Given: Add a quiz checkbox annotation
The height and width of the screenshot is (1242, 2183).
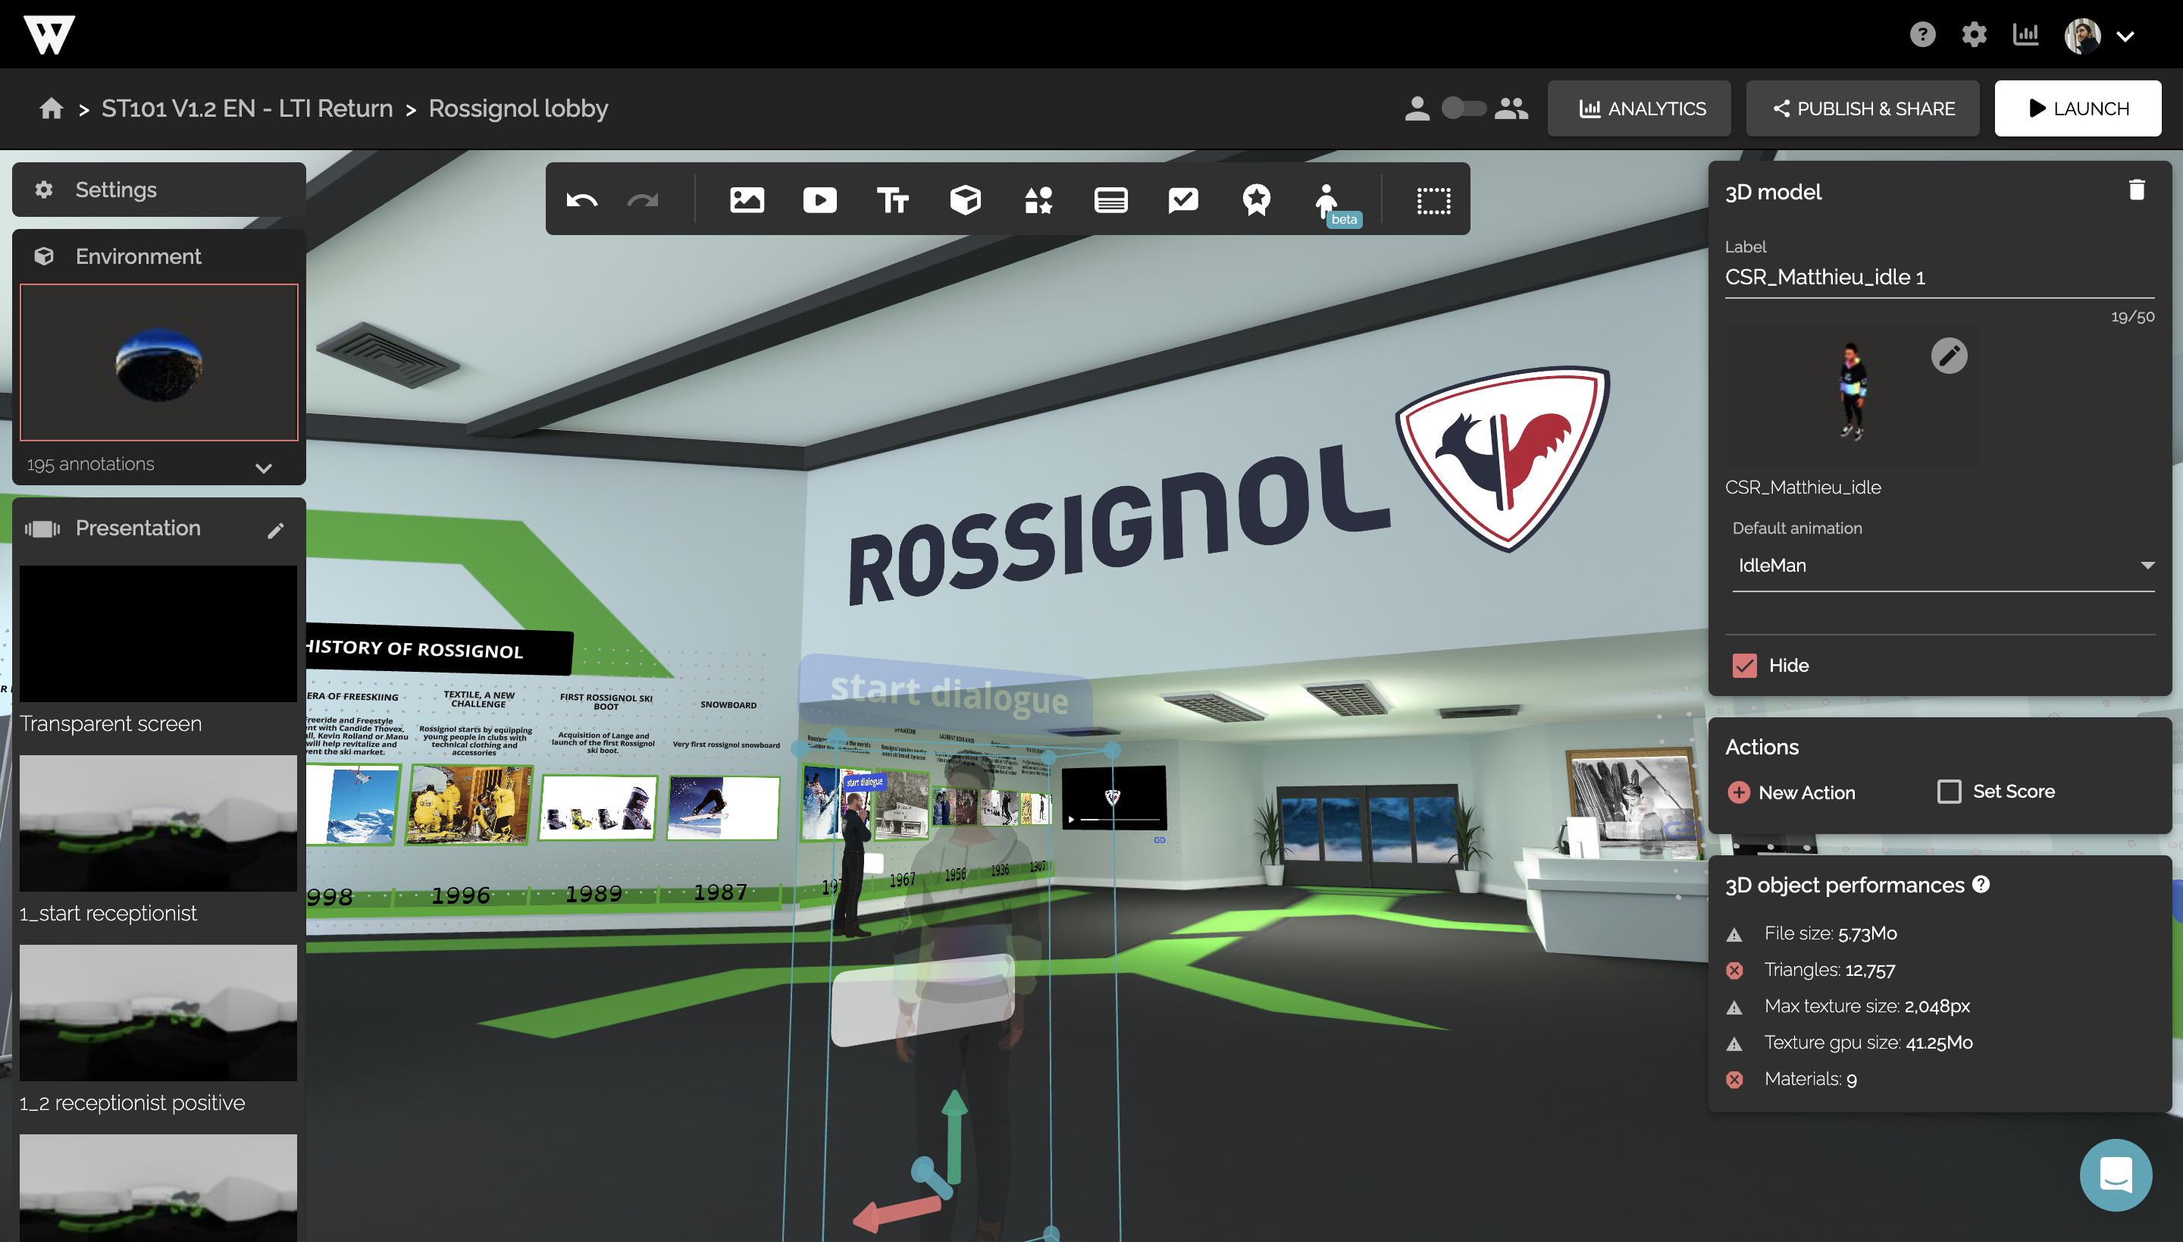Looking at the screenshot, I should (1184, 200).
